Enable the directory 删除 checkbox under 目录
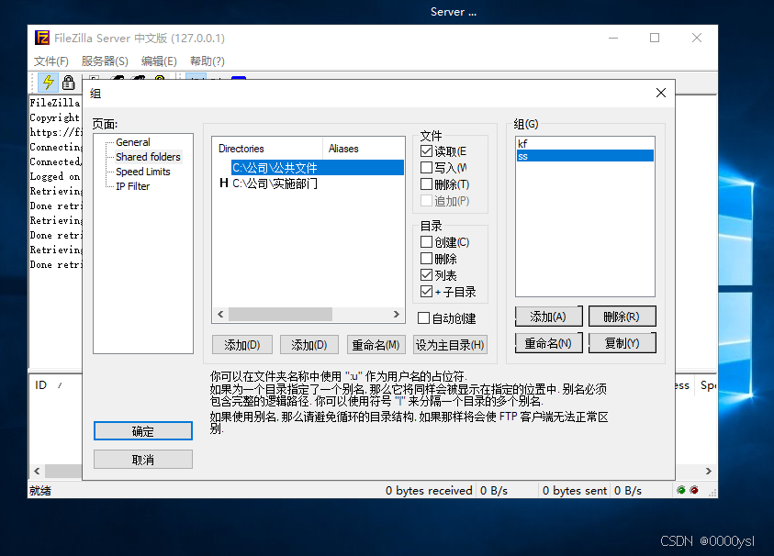Image resolution: width=774 pixels, height=556 pixels. click(427, 259)
